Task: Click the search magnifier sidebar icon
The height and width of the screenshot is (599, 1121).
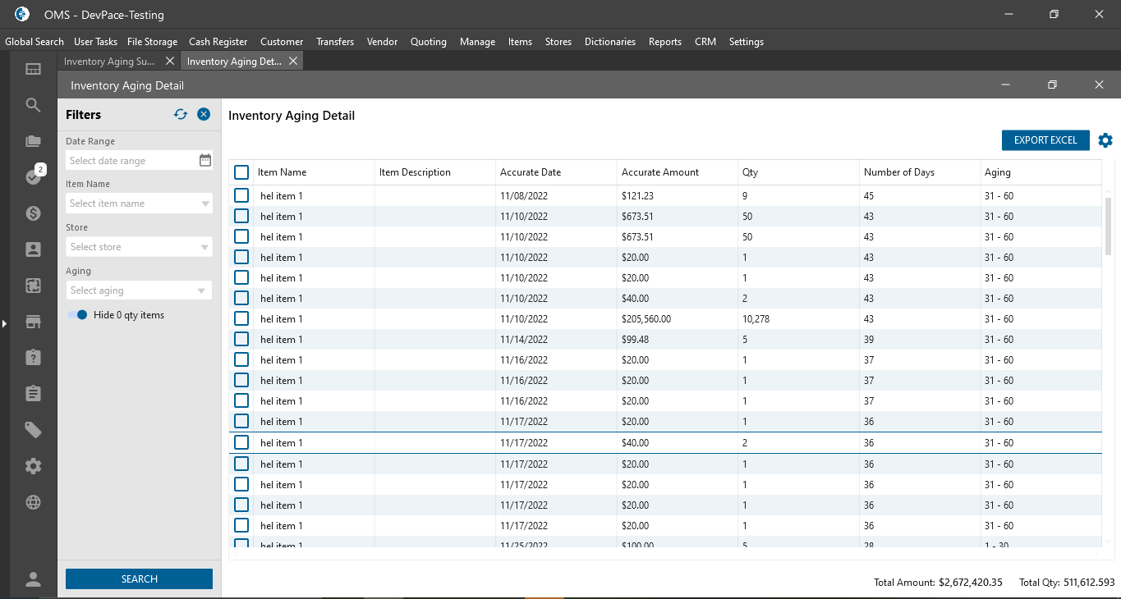Action: click(x=33, y=105)
